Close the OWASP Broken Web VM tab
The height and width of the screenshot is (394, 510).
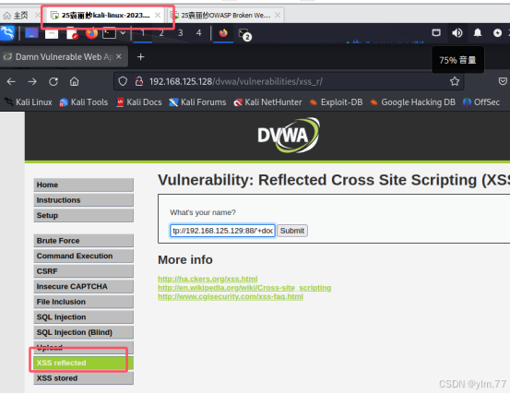tap(278, 15)
